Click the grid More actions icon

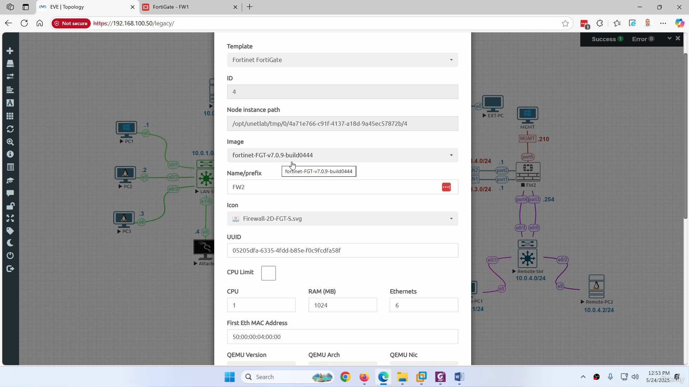point(10,116)
